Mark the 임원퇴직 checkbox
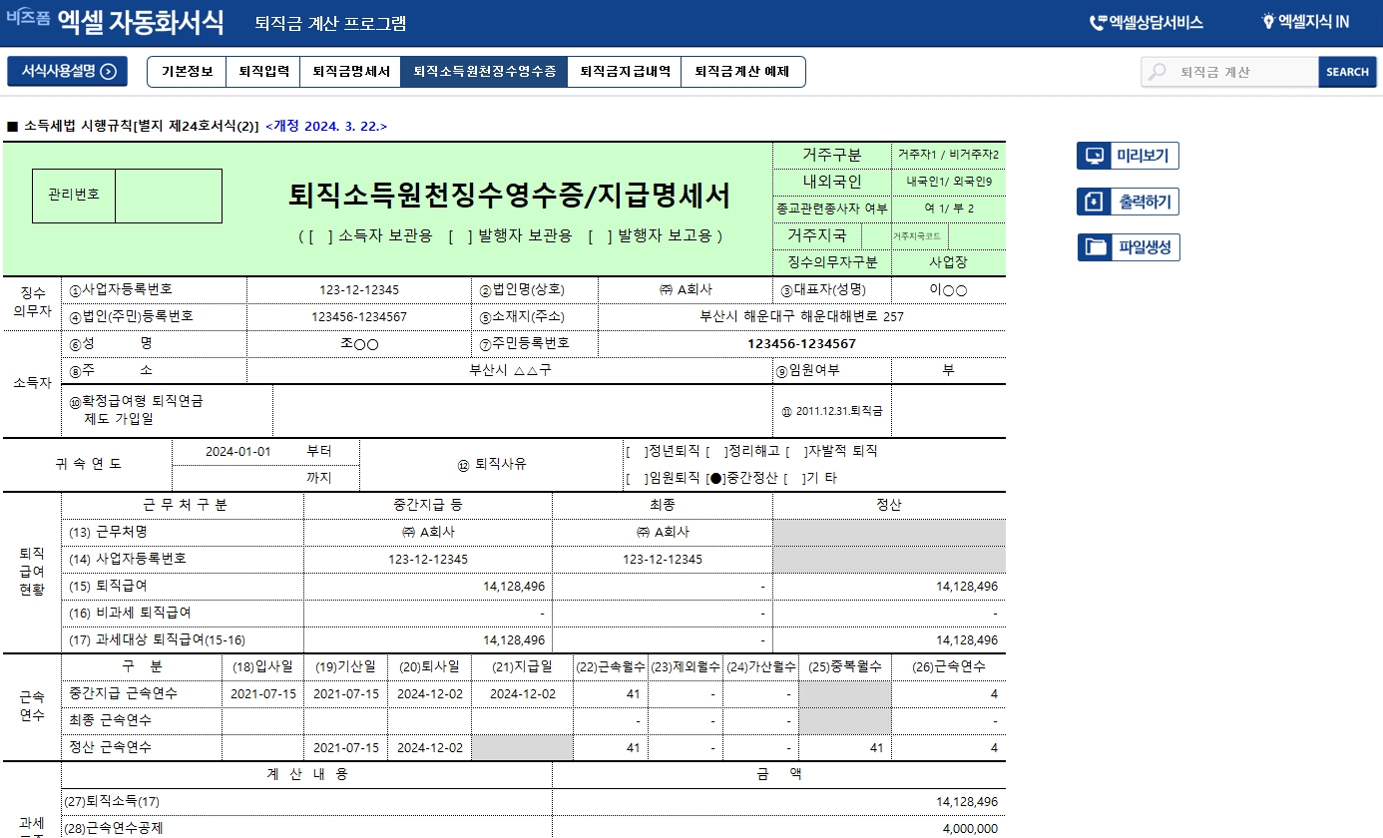The height and width of the screenshot is (838, 1383). pyautogui.click(x=637, y=478)
